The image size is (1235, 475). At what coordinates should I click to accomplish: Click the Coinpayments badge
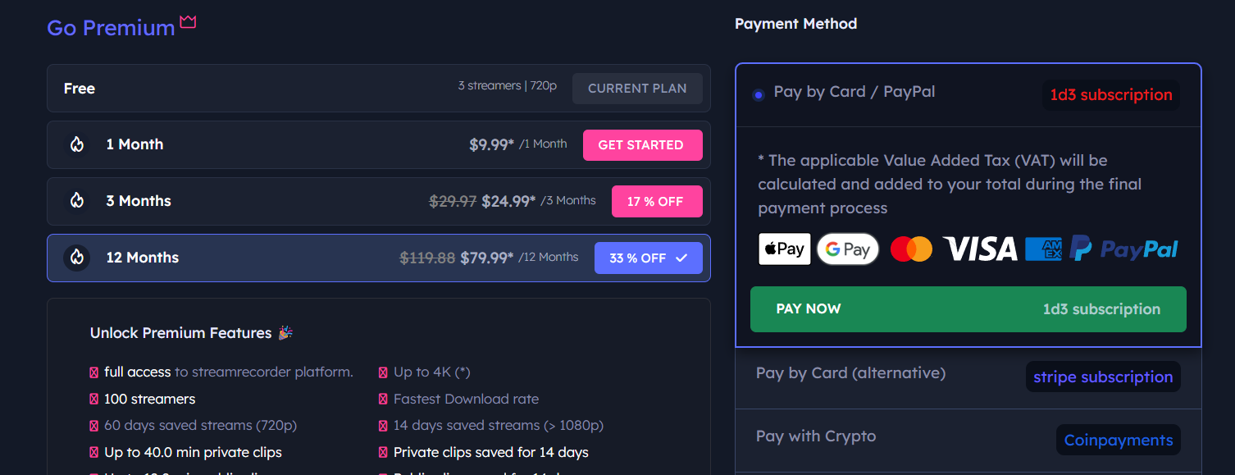(x=1118, y=441)
